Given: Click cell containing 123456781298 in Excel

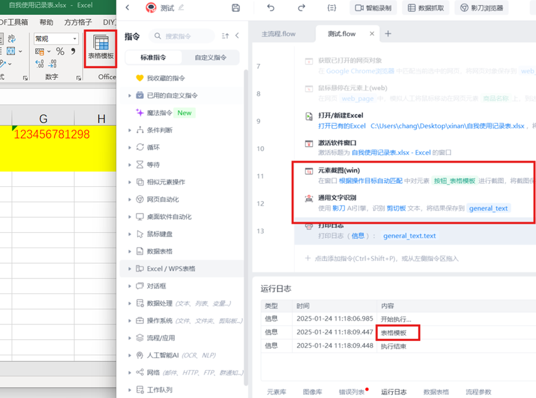Looking at the screenshot, I should 43,148.
